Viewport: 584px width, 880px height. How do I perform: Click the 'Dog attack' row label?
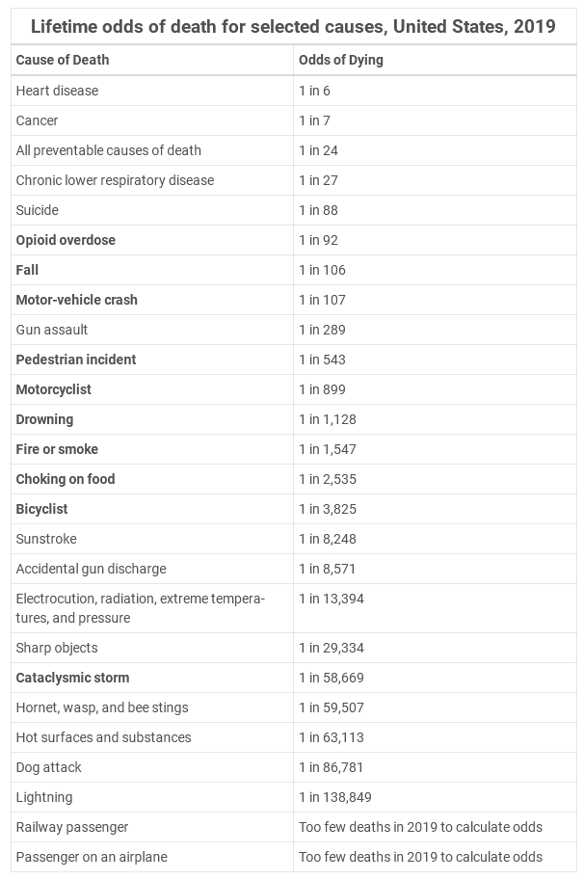(48, 767)
